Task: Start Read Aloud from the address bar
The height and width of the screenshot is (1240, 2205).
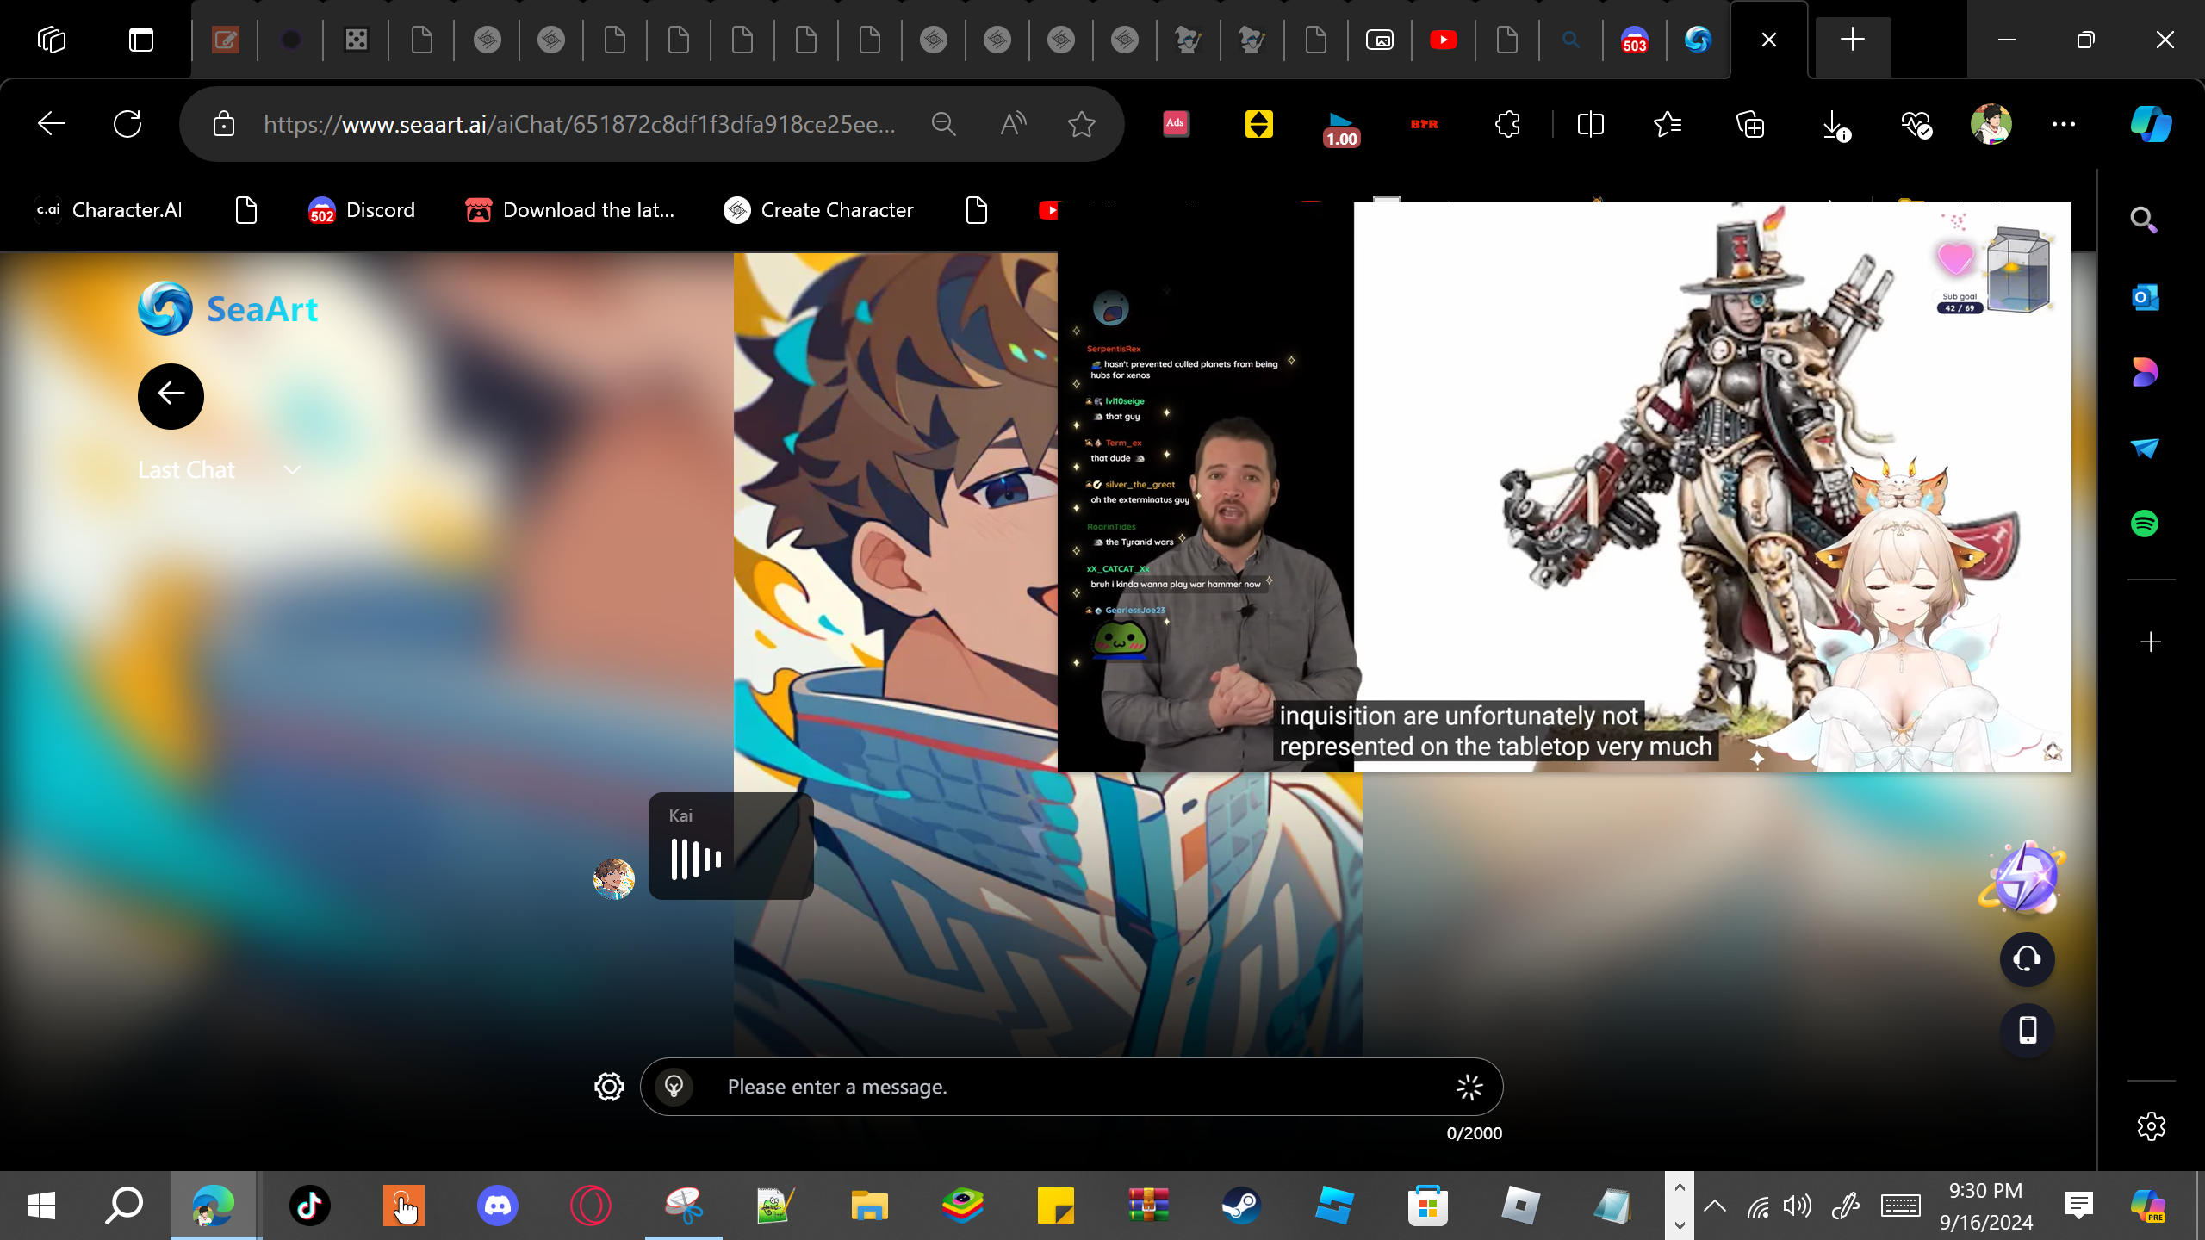Action: pyautogui.click(x=1013, y=124)
